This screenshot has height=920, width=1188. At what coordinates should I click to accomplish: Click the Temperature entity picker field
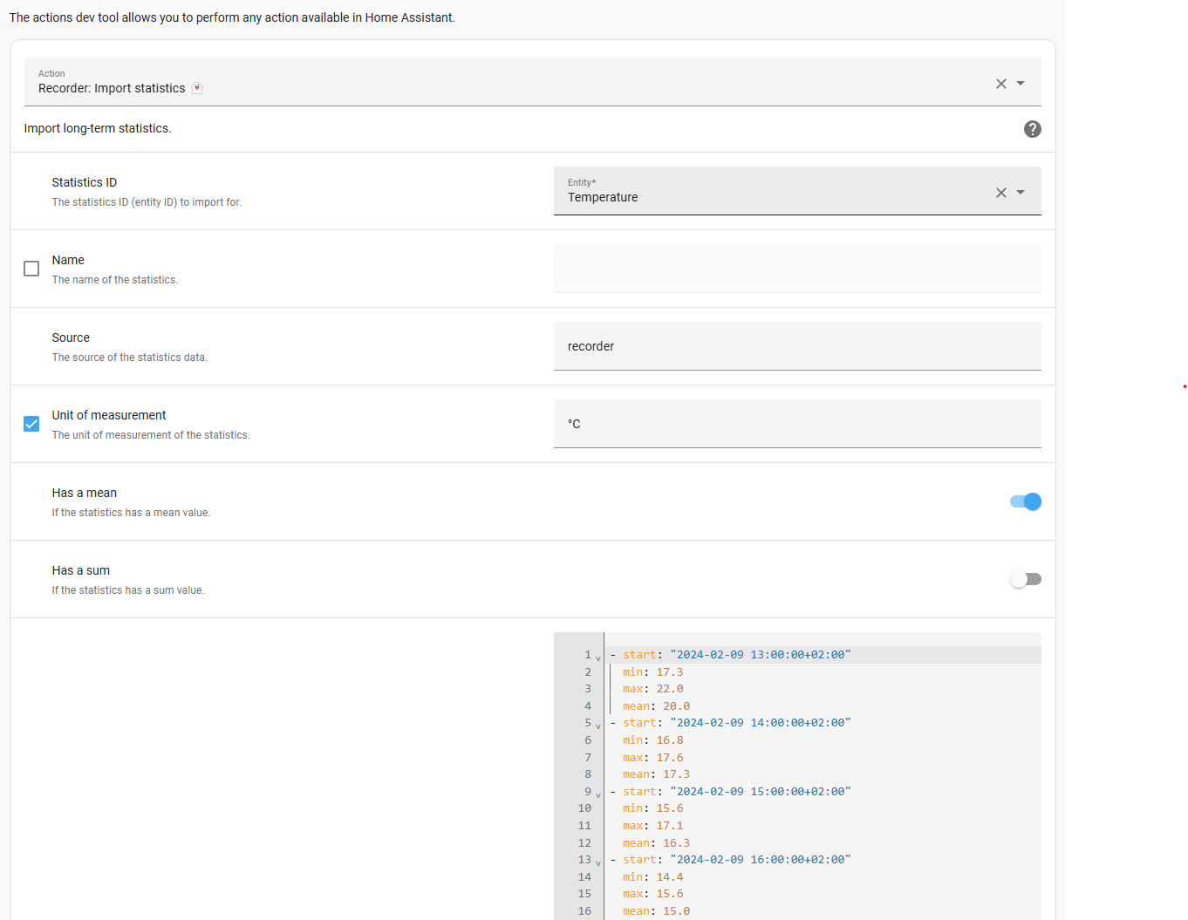797,191
